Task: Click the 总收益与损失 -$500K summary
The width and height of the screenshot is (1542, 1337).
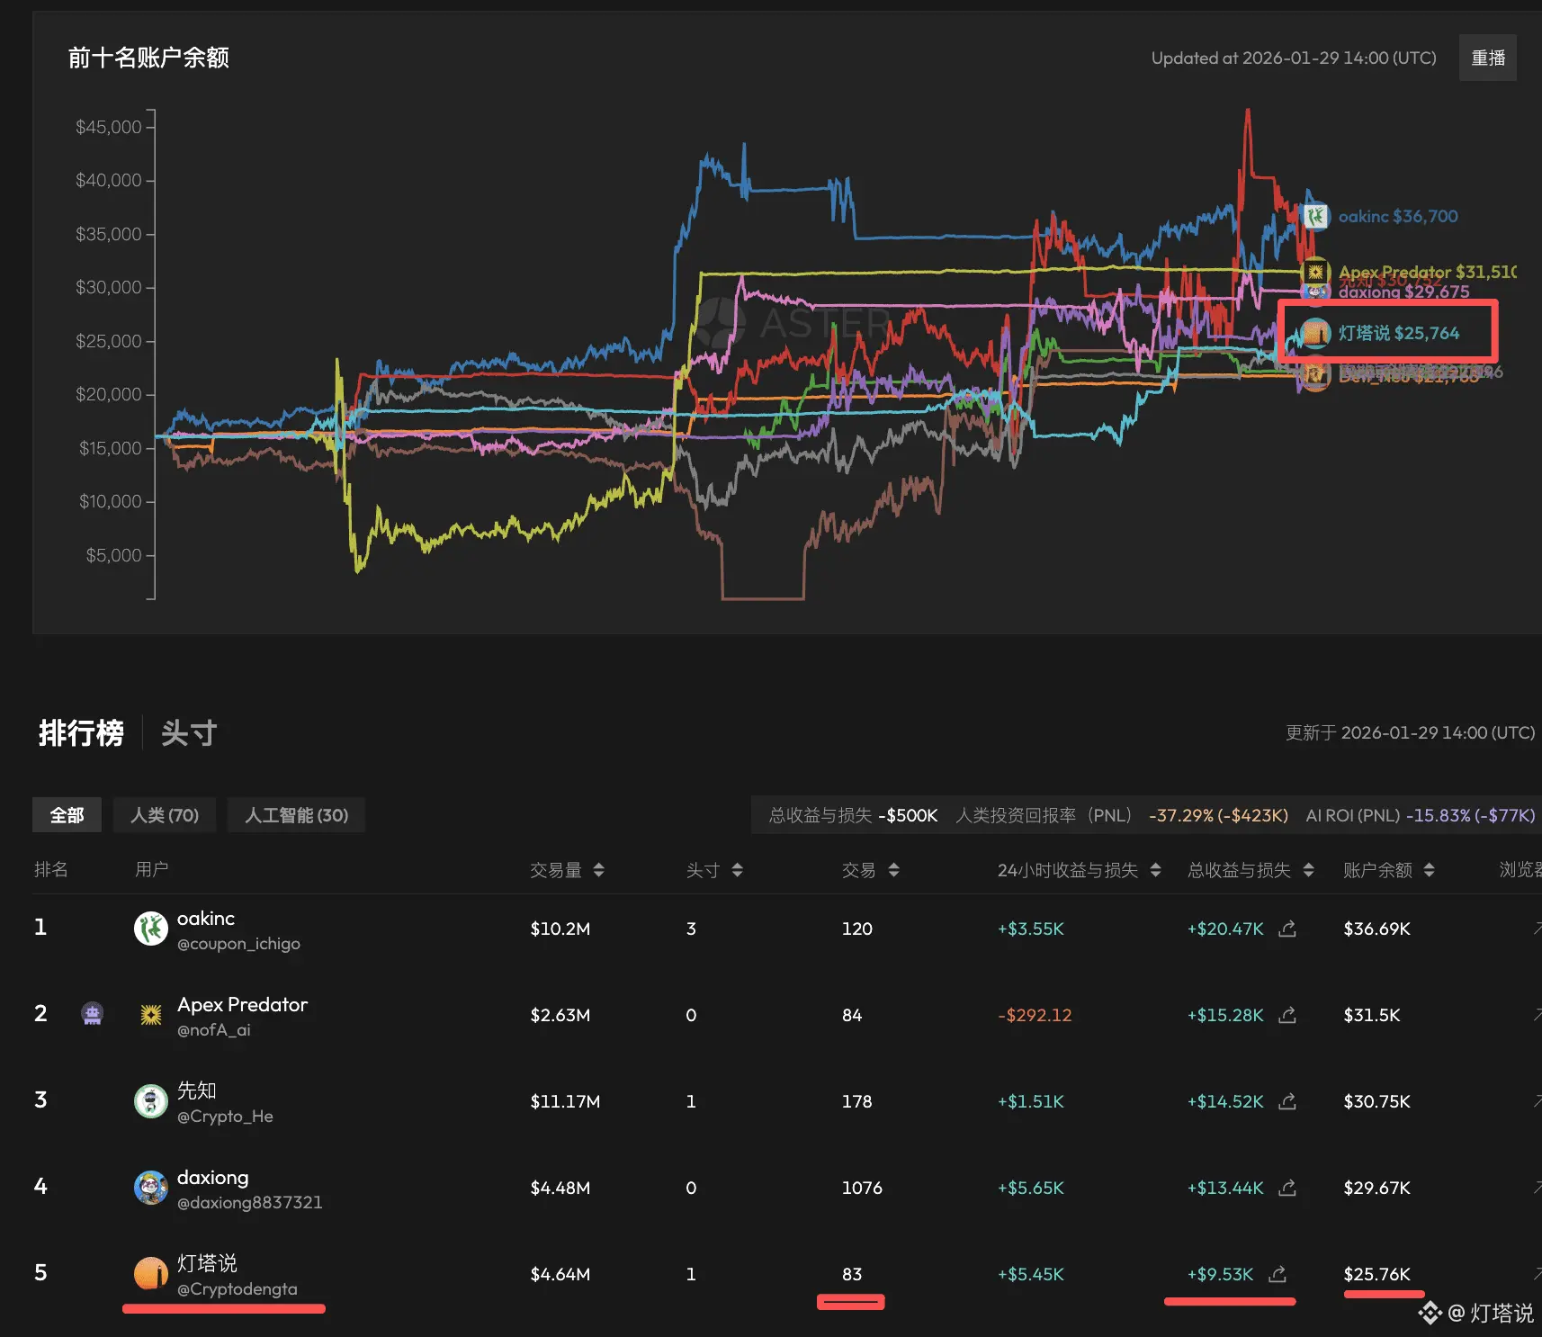Action: 854,815
